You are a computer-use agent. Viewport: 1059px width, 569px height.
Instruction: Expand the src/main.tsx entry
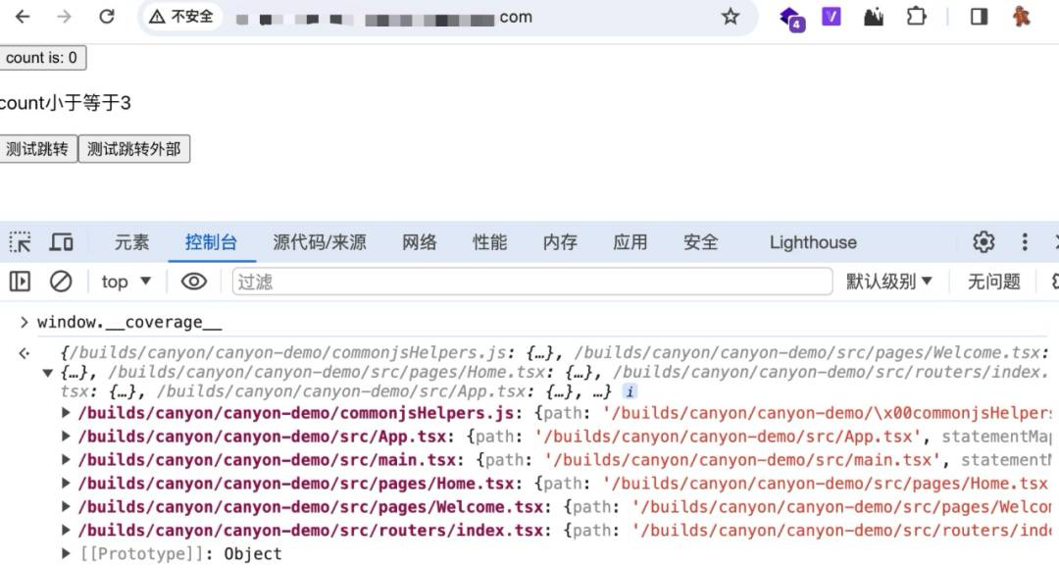[x=66, y=459]
